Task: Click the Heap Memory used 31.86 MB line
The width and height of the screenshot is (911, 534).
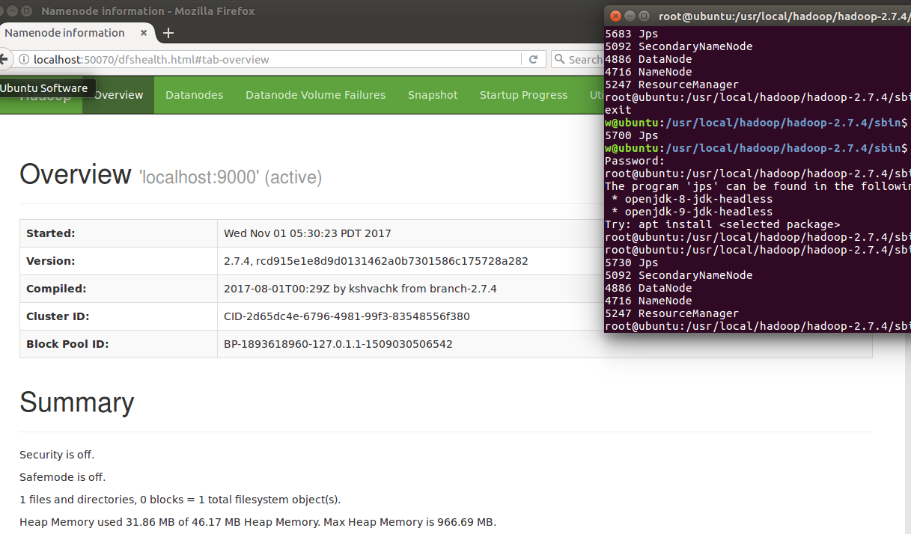Action: point(258,522)
